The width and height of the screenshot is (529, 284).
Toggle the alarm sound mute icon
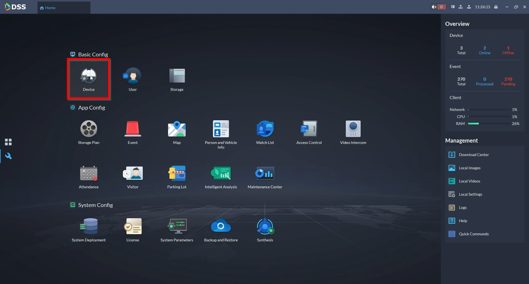coord(434,7)
